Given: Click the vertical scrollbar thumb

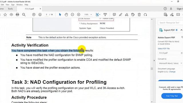Looking at the screenshot, I should point(152,69).
